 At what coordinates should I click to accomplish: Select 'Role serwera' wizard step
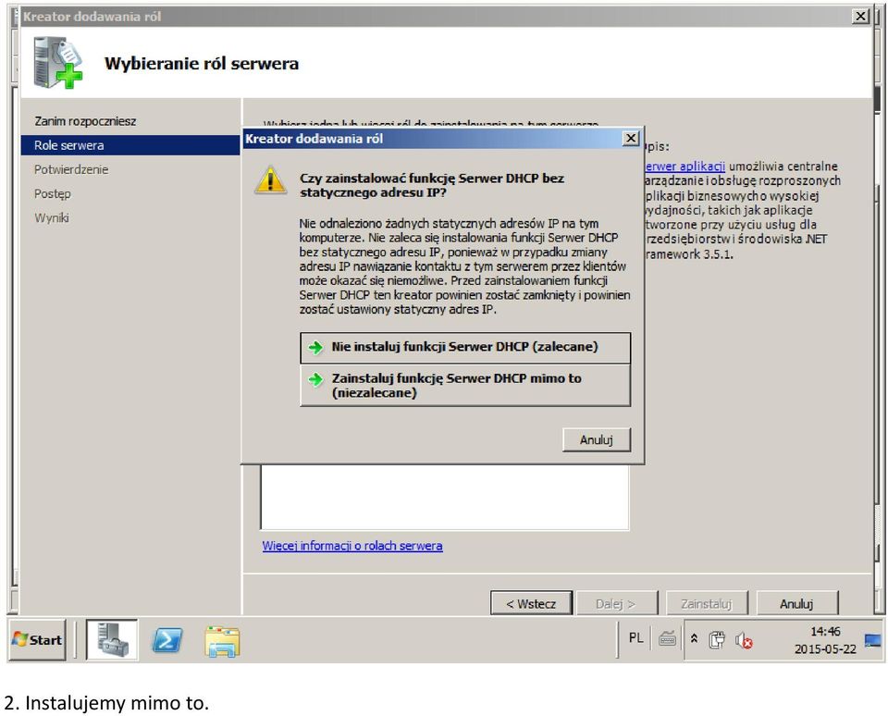(x=130, y=145)
